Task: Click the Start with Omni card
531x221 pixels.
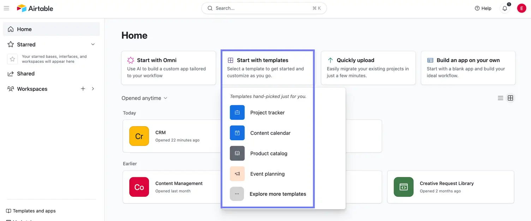Action: click(168, 68)
